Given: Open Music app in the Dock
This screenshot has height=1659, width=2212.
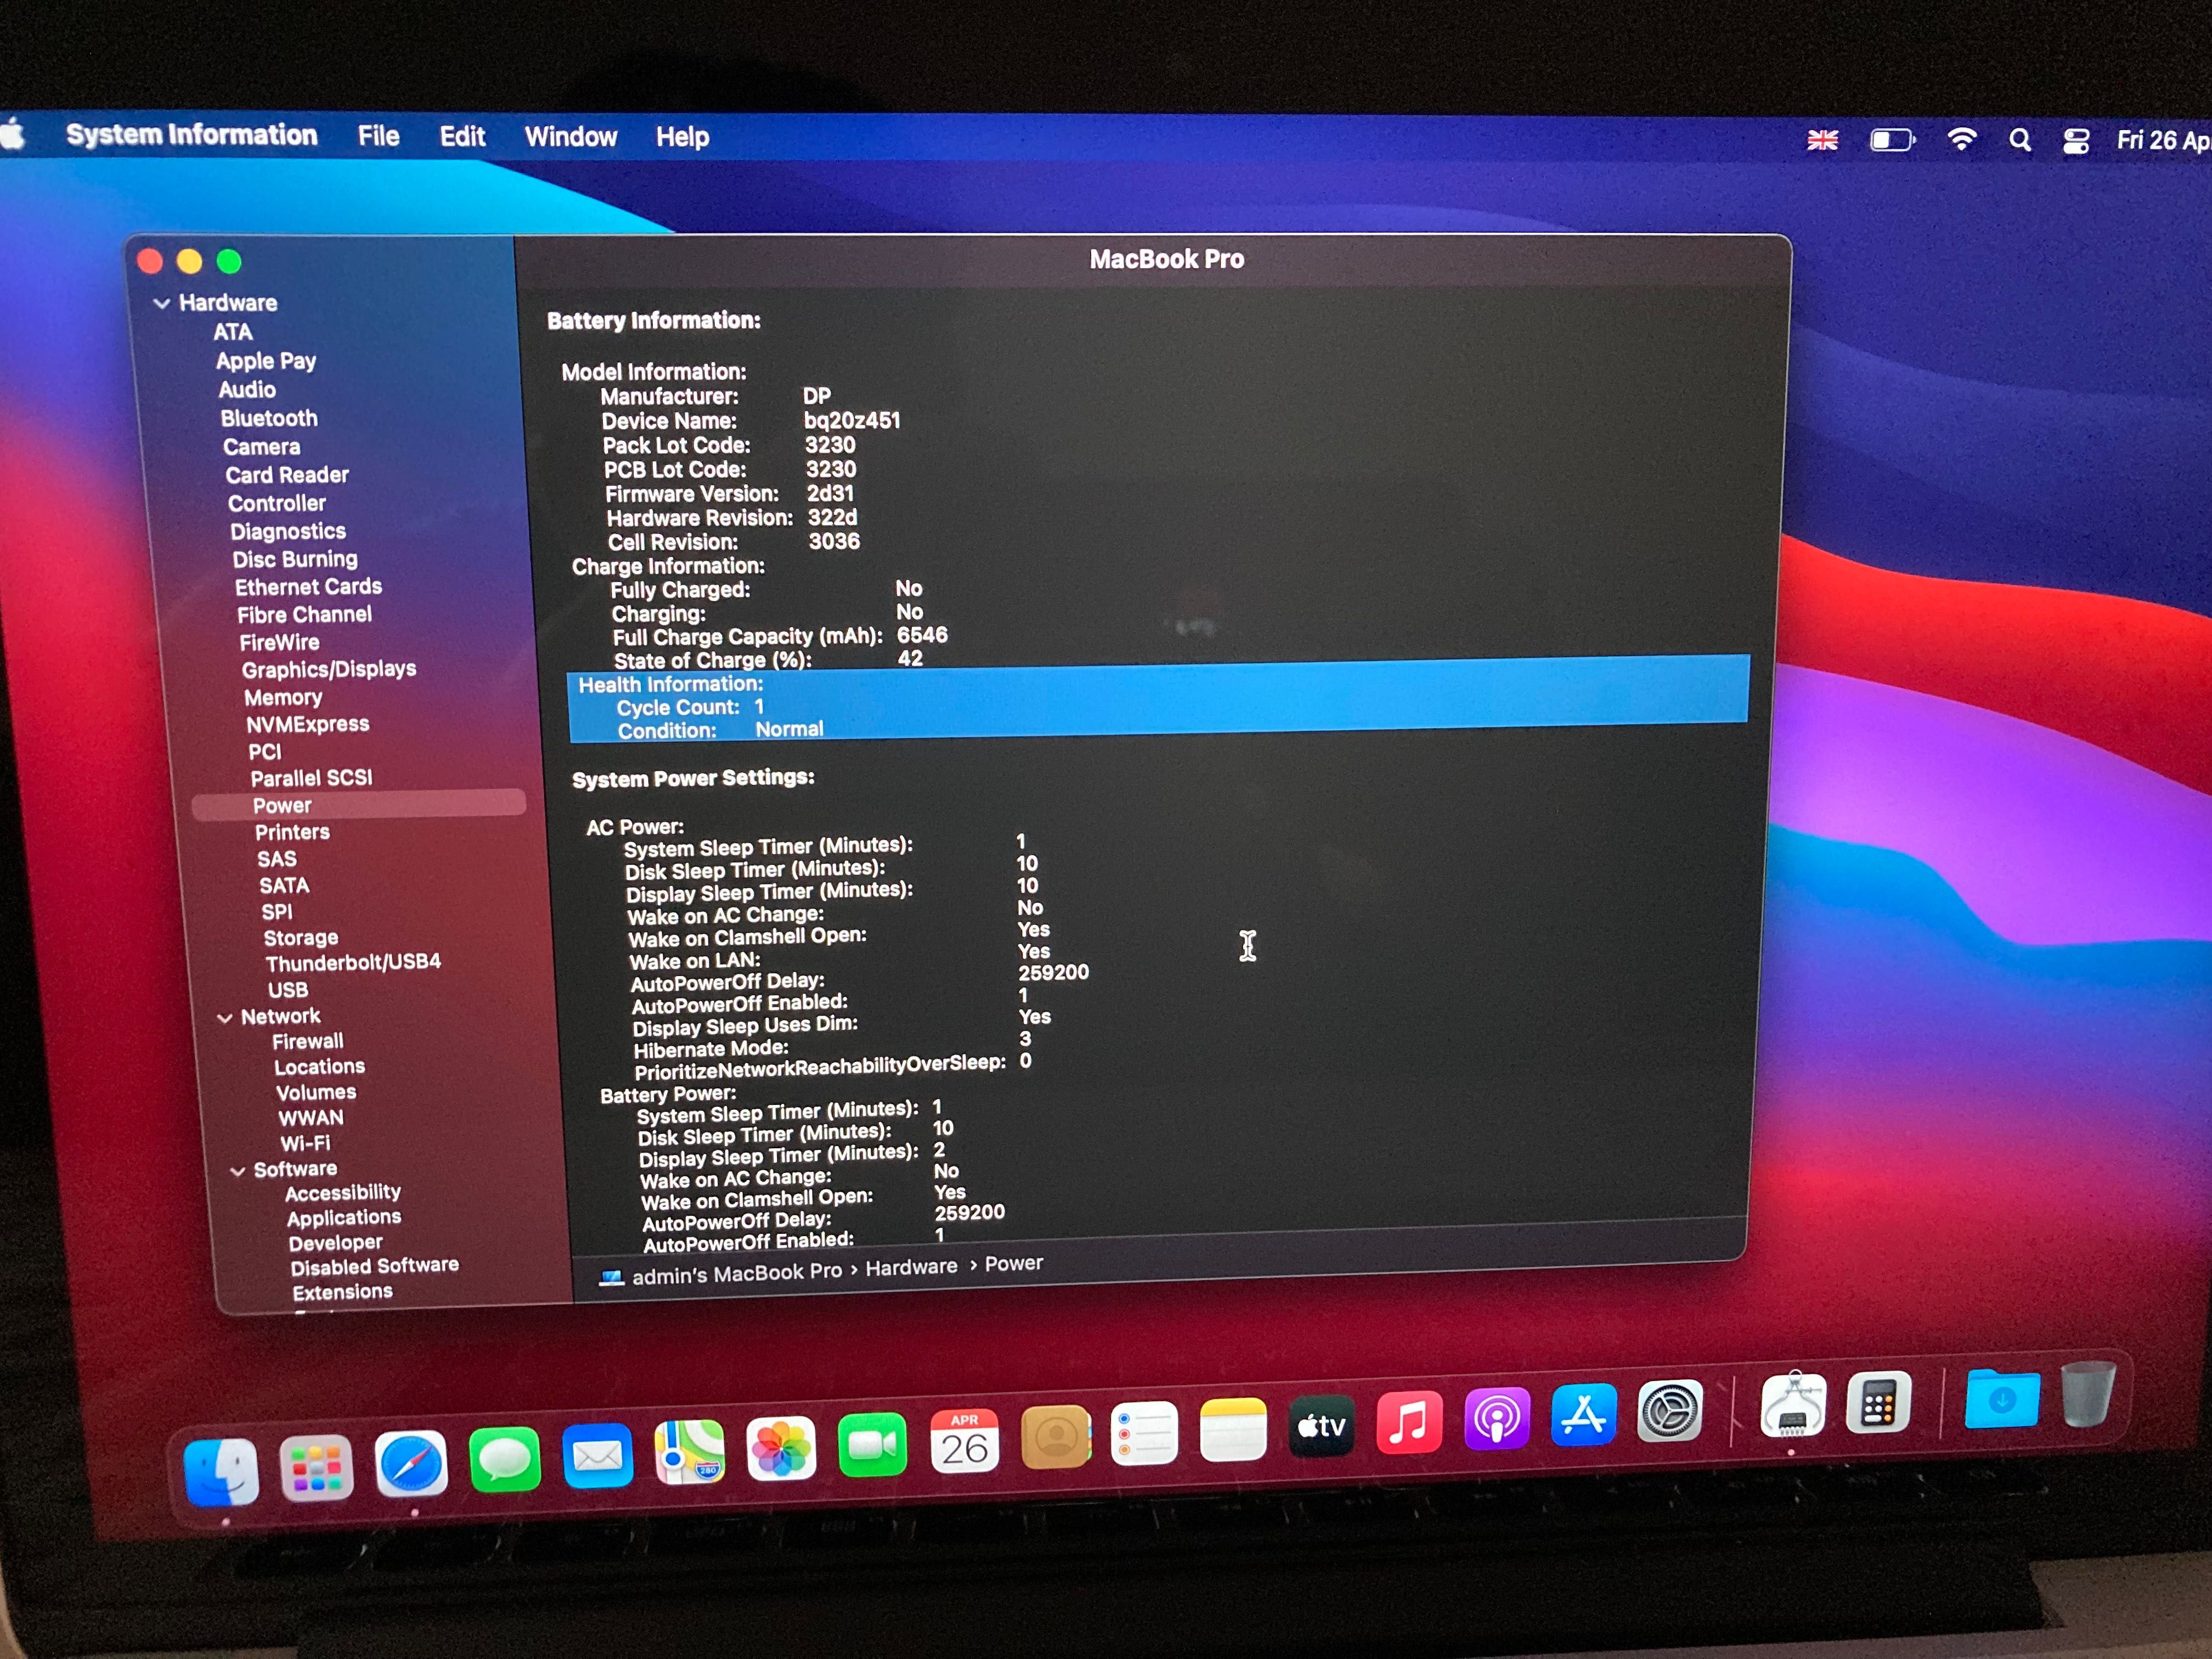Looking at the screenshot, I should [x=1409, y=1422].
